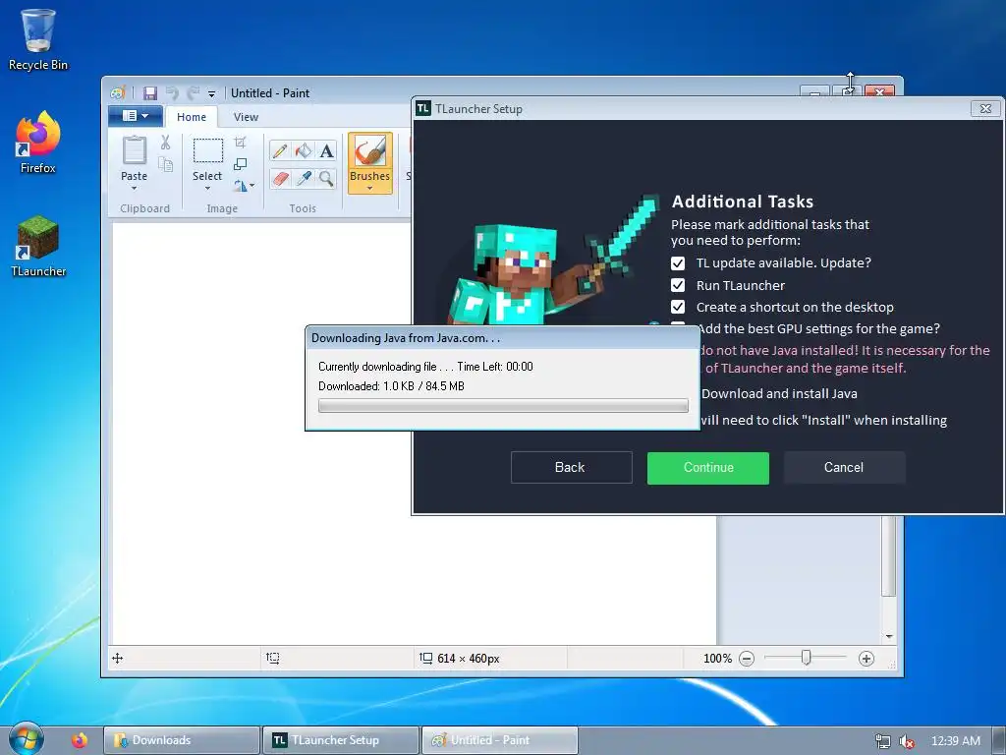Click Download and install Java label
This screenshot has width=1006, height=755.
tap(779, 393)
